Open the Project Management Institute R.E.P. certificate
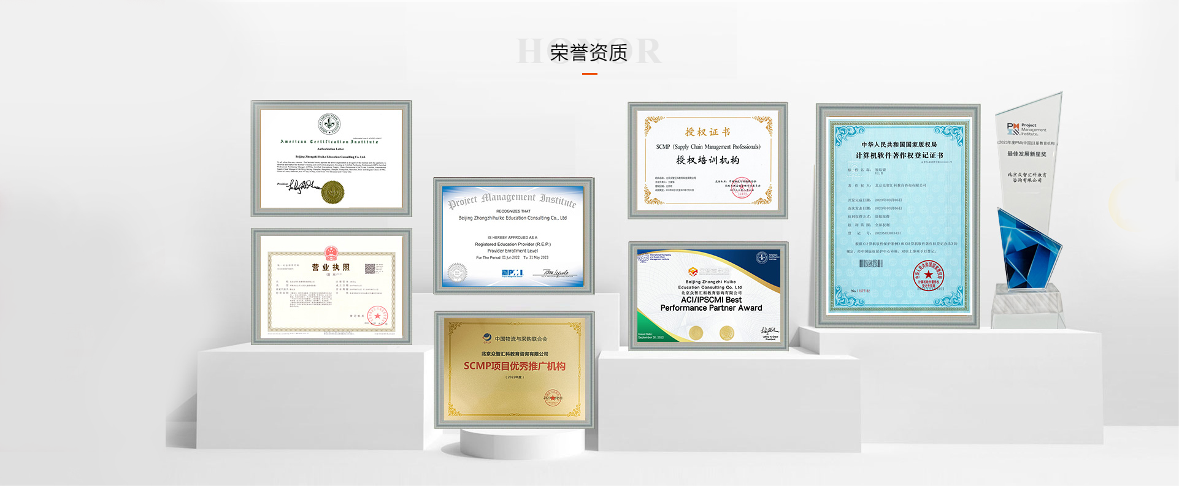The image size is (1179, 486). tap(513, 236)
